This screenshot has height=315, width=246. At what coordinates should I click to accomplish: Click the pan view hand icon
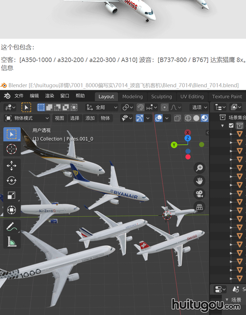pos(199,181)
